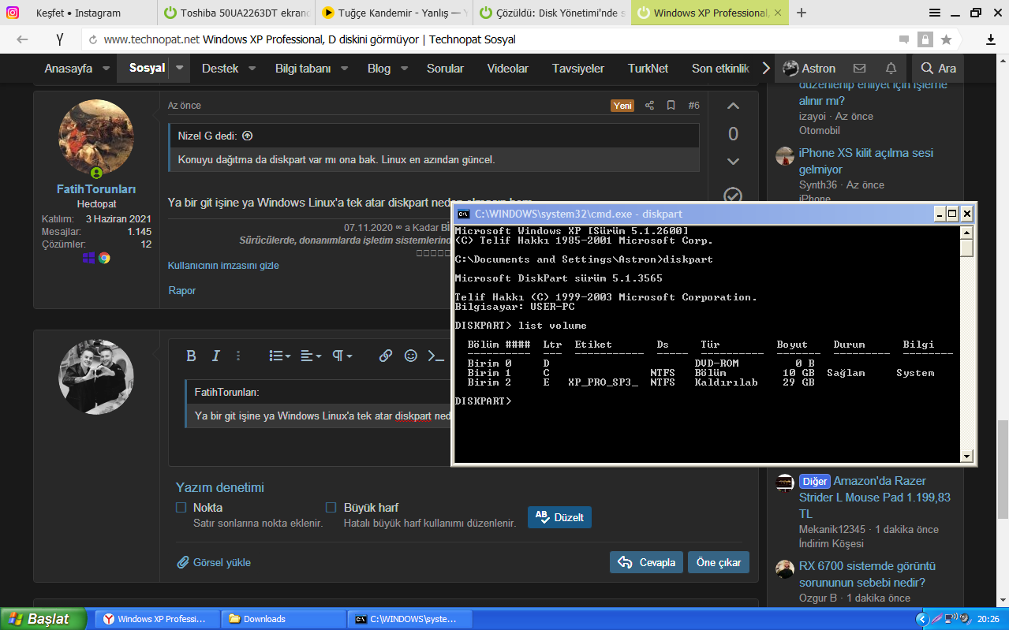Click the Görsel yükle attachment link
This screenshot has height=630, width=1009.
[x=214, y=562]
